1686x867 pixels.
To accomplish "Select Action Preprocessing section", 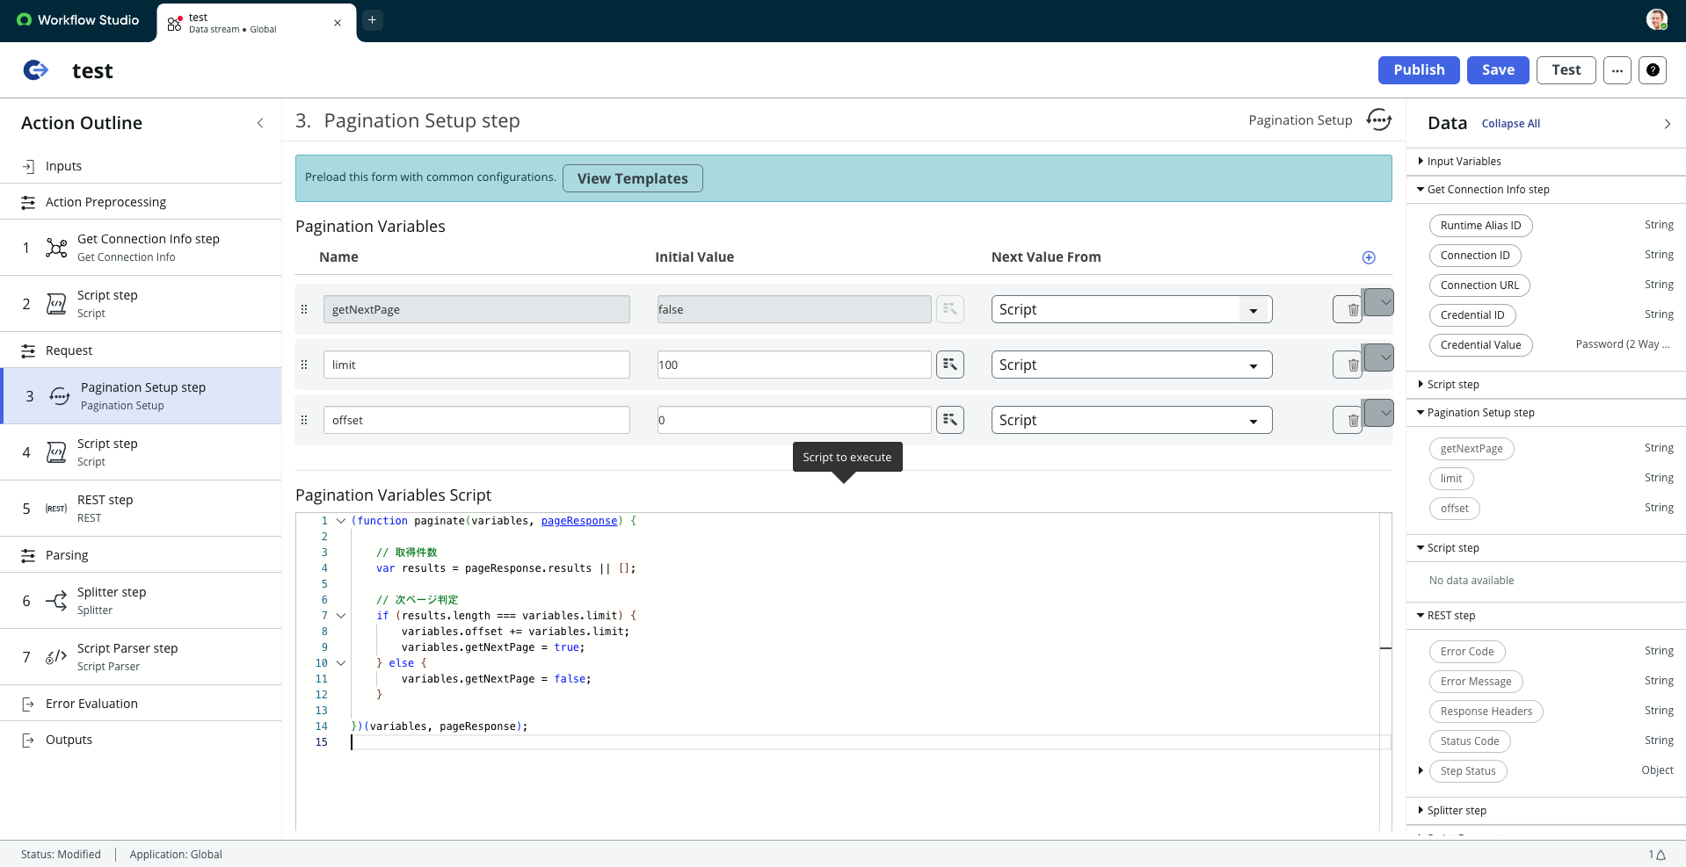I will [141, 202].
